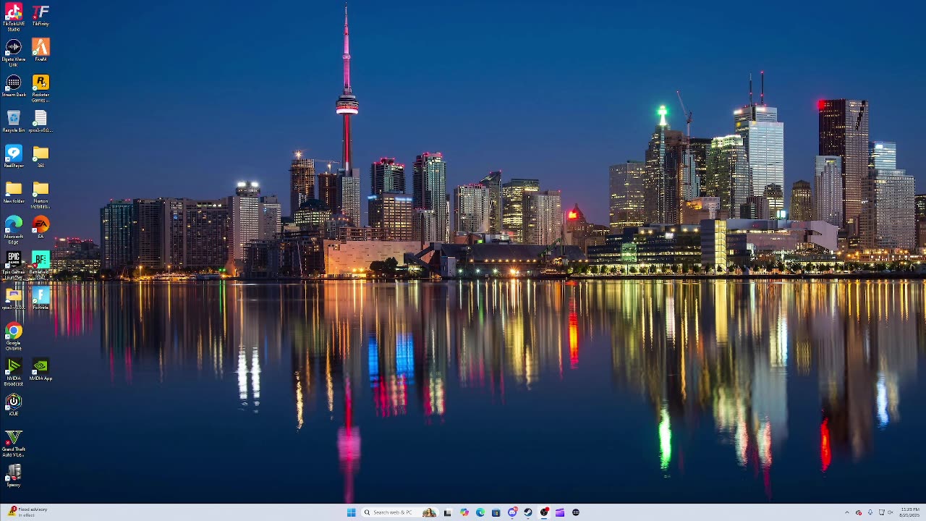Select the Speccy desktop icon

pos(14,476)
